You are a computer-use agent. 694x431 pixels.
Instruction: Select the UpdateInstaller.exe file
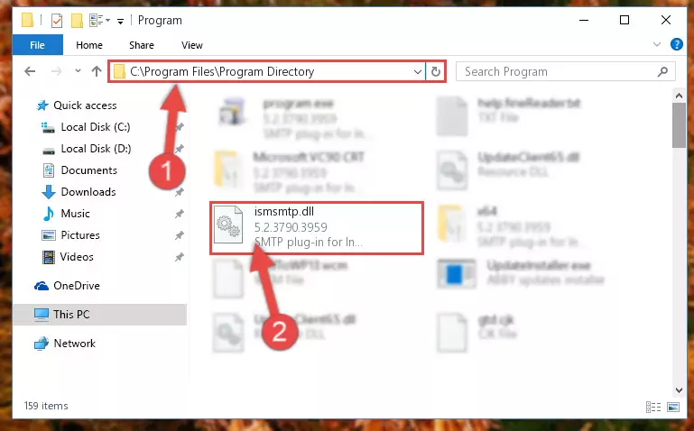(521, 272)
